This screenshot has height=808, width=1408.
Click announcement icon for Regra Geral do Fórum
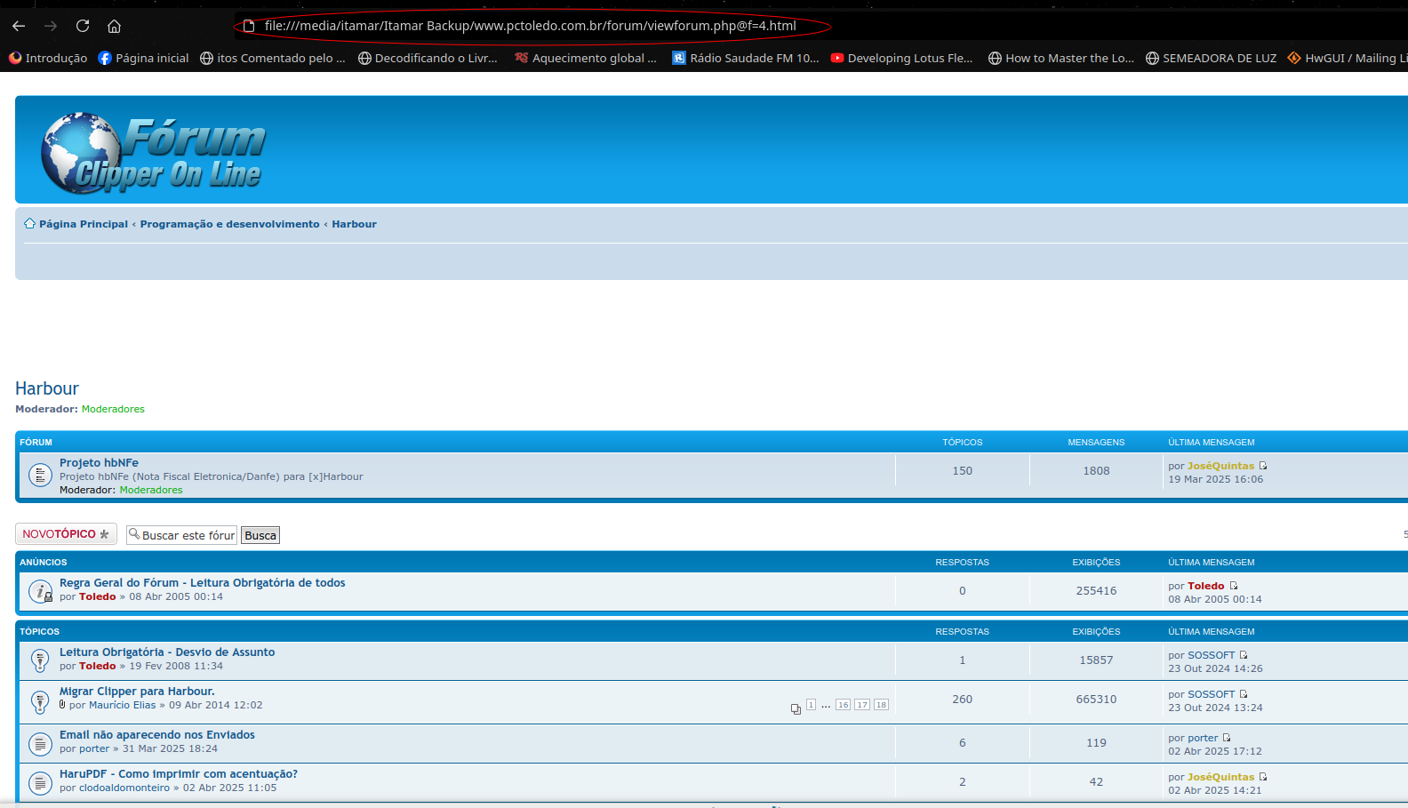pos(40,591)
